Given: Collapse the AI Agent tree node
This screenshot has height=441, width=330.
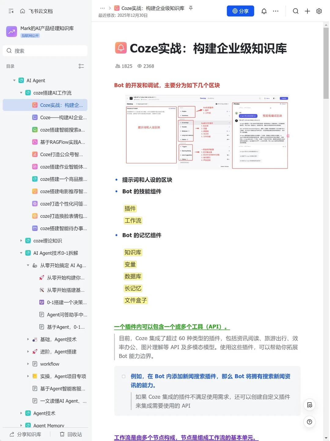Looking at the screenshot, I should click(14, 80).
